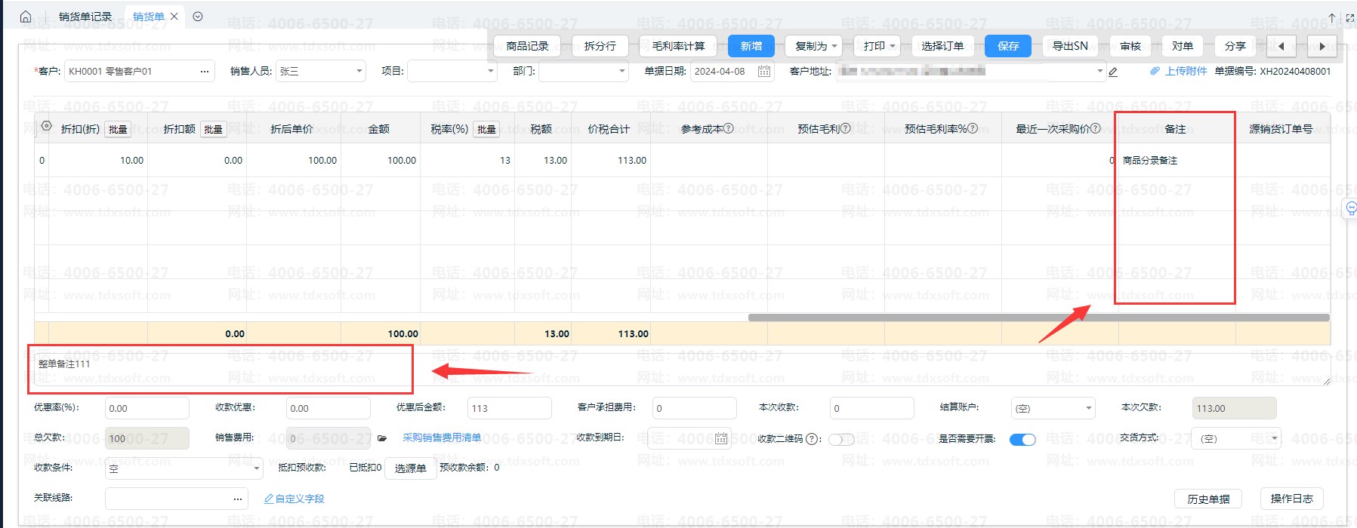The width and height of the screenshot is (1357, 528).
Task: Click the 保存 button
Action: tap(1007, 46)
